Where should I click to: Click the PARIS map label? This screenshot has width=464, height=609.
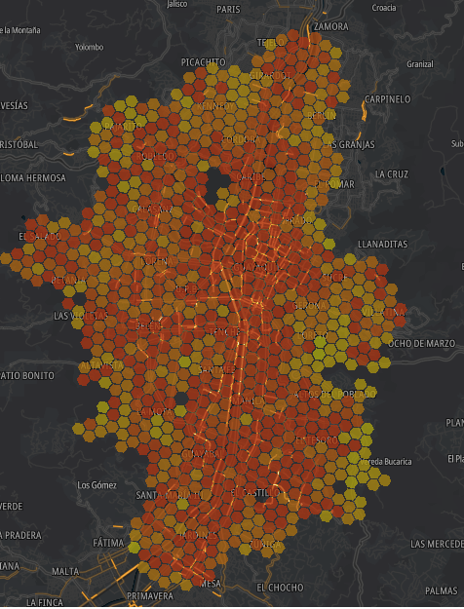(228, 10)
